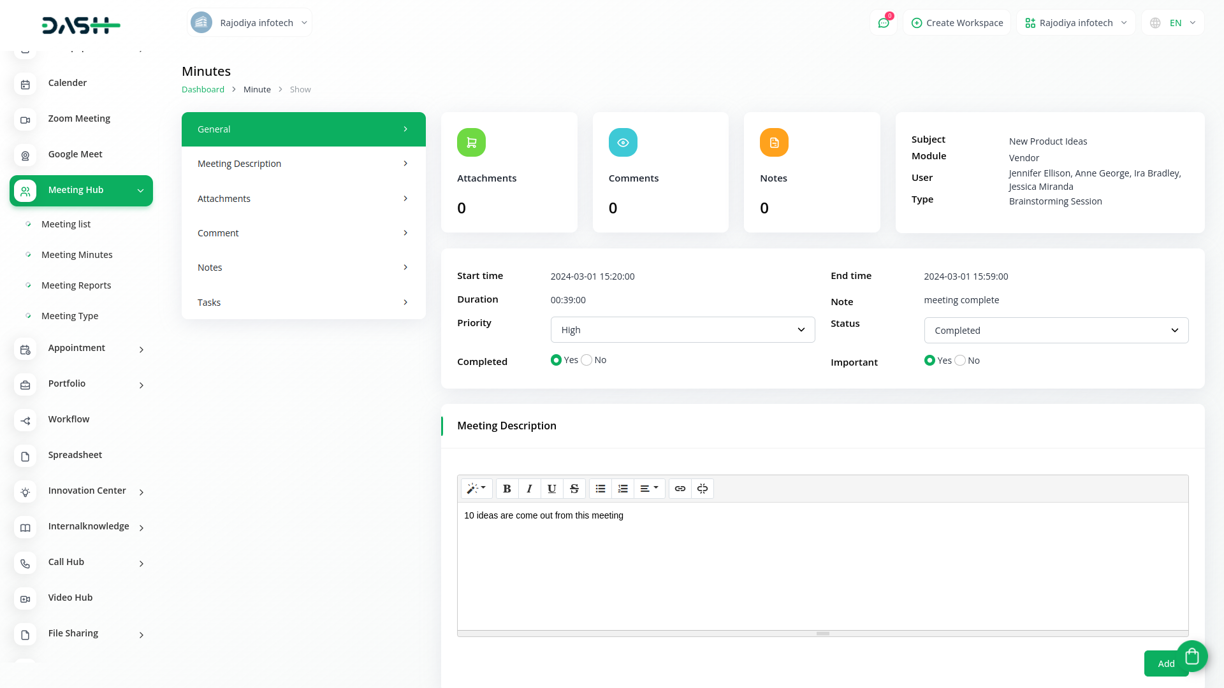Select Yes for Completed
The width and height of the screenshot is (1224, 688).
click(x=556, y=360)
